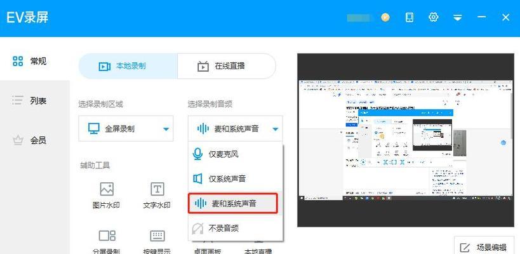Viewport: 520px width, 254px height.
Task: Choose 仅系统声音 audio option
Action: pos(235,178)
